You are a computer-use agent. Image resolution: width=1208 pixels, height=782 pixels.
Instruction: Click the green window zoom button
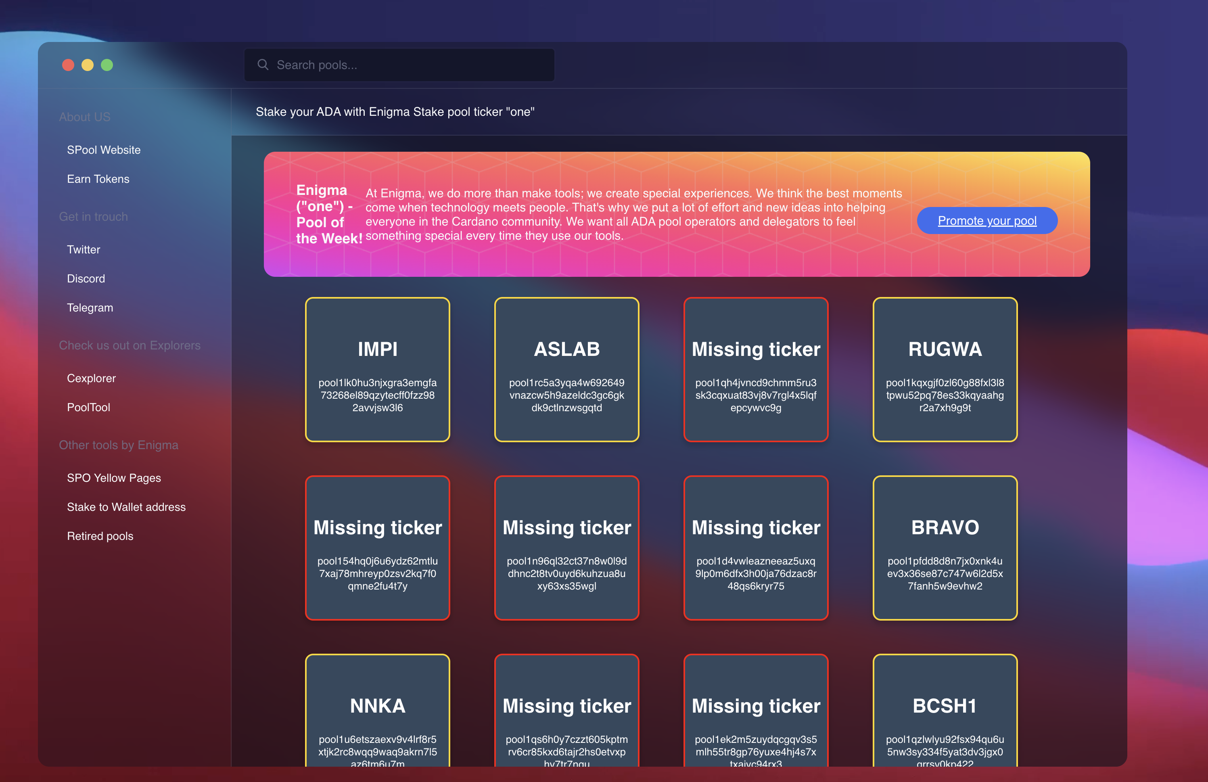tap(107, 65)
